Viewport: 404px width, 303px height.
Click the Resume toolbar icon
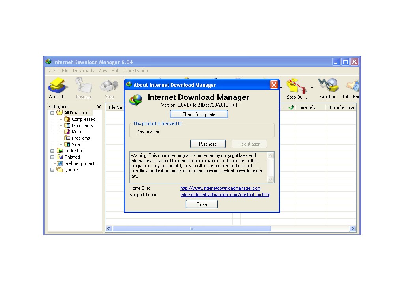point(84,86)
